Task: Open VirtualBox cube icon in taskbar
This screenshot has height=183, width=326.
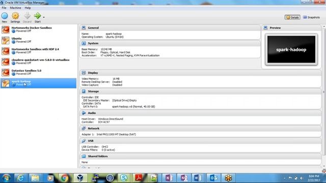Action: point(80,178)
